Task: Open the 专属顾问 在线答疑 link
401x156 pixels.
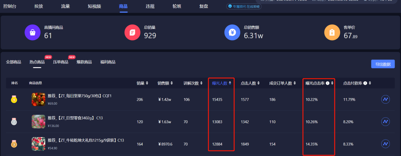Action: click(x=244, y=6)
